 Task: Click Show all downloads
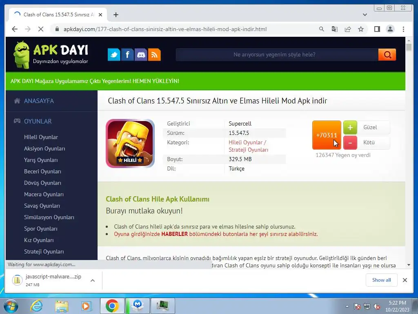click(382, 280)
